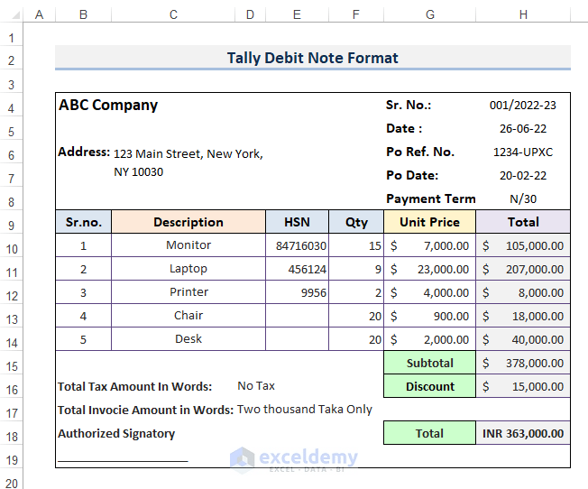588x489 pixels.
Task: Select the 'N/30' payment term
Action: (x=523, y=198)
